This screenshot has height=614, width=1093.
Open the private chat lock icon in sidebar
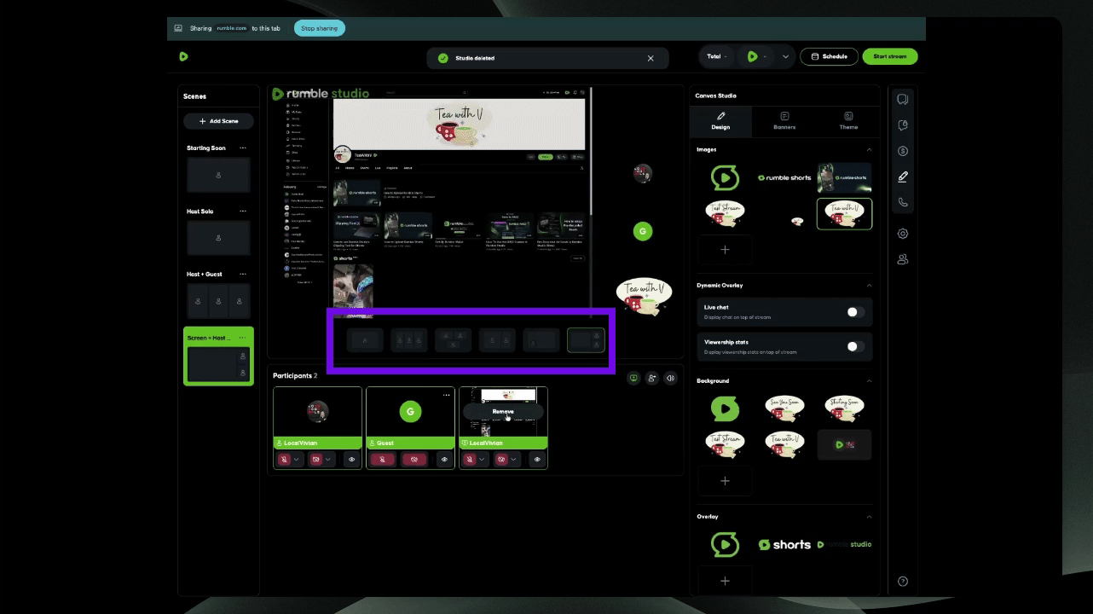tap(903, 125)
